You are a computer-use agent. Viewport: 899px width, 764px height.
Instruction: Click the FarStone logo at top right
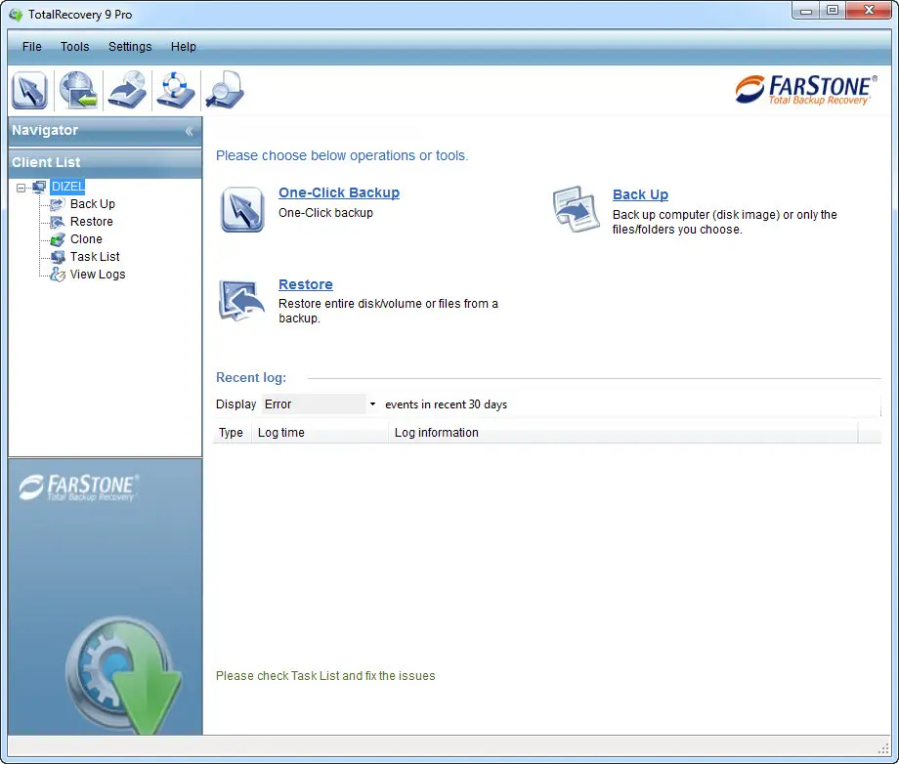tap(805, 90)
